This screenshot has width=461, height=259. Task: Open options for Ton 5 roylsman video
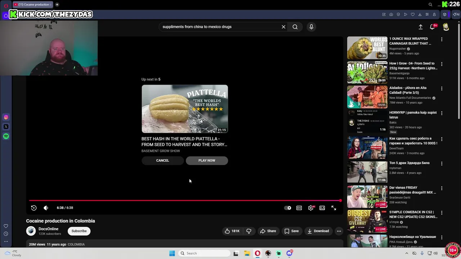[442, 164]
